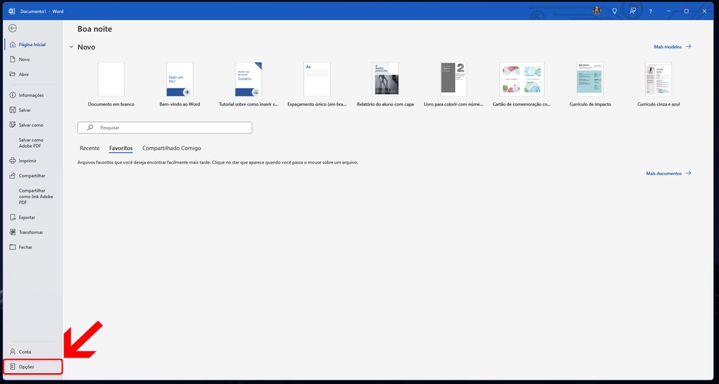The width and height of the screenshot is (719, 384).
Task: Open Conta settings in the sidebar
Action: tap(24, 352)
